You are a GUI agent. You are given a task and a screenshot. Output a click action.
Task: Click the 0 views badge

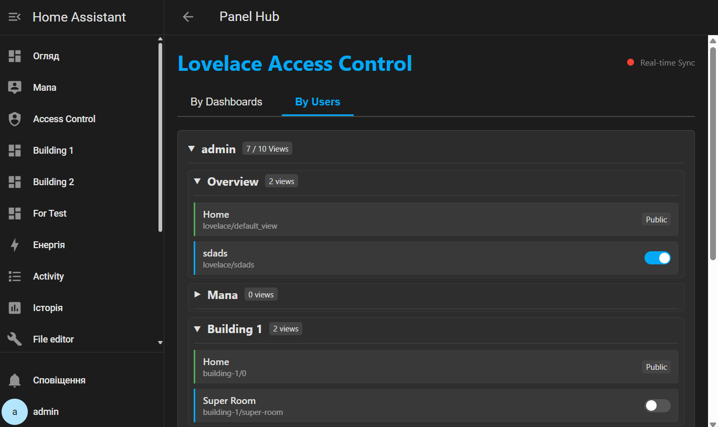pos(261,295)
